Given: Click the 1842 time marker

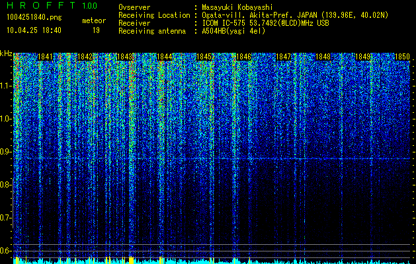Looking at the screenshot, I should pos(85,57).
